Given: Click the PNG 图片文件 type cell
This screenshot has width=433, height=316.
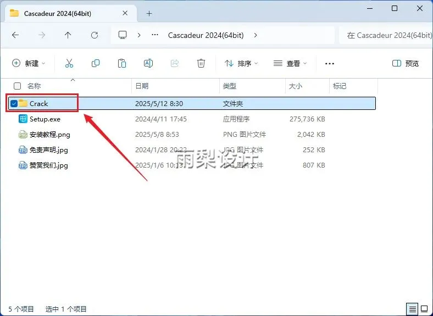Looking at the screenshot, I should click(x=245, y=134).
